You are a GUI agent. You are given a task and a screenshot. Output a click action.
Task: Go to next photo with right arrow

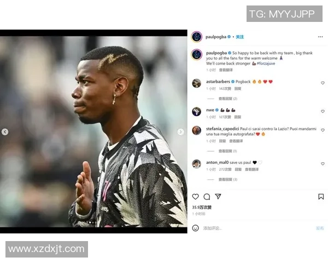click(x=181, y=131)
